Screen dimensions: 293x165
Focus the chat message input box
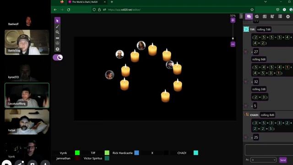(269, 150)
